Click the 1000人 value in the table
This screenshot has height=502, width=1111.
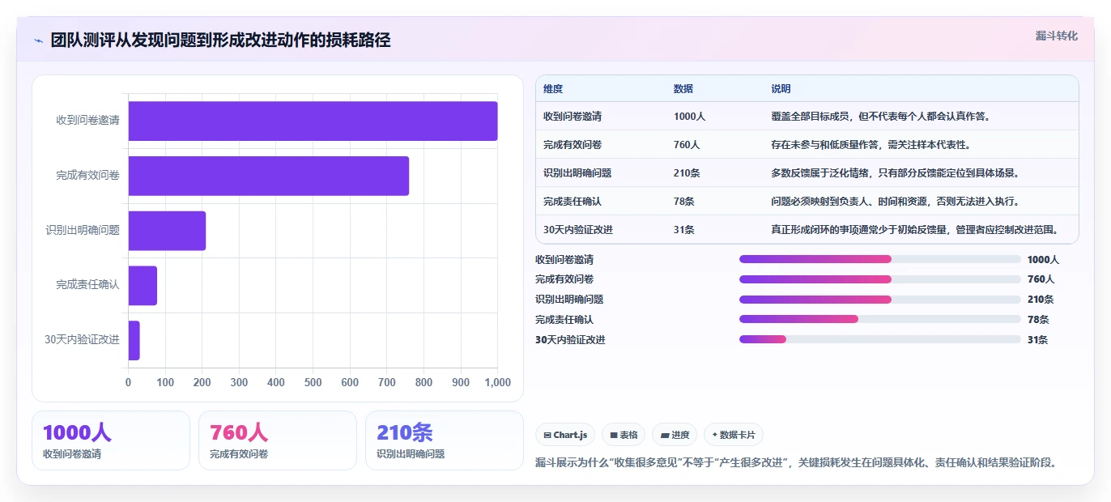pos(690,117)
